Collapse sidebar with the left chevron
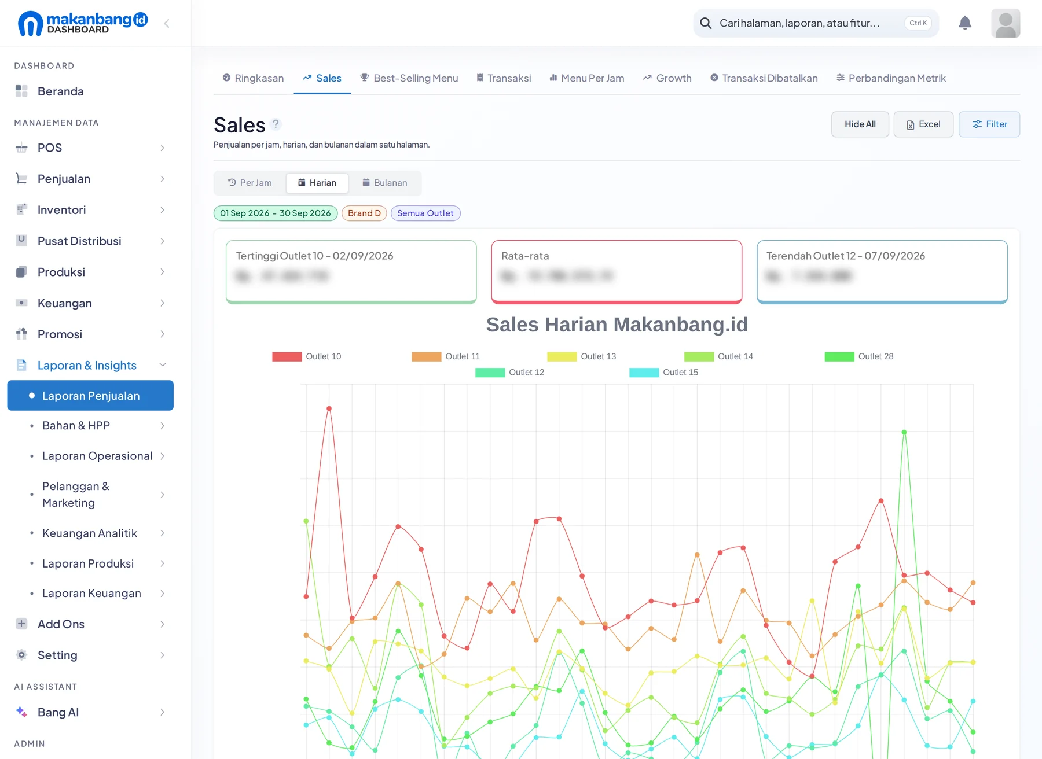1042x759 pixels. (x=167, y=23)
